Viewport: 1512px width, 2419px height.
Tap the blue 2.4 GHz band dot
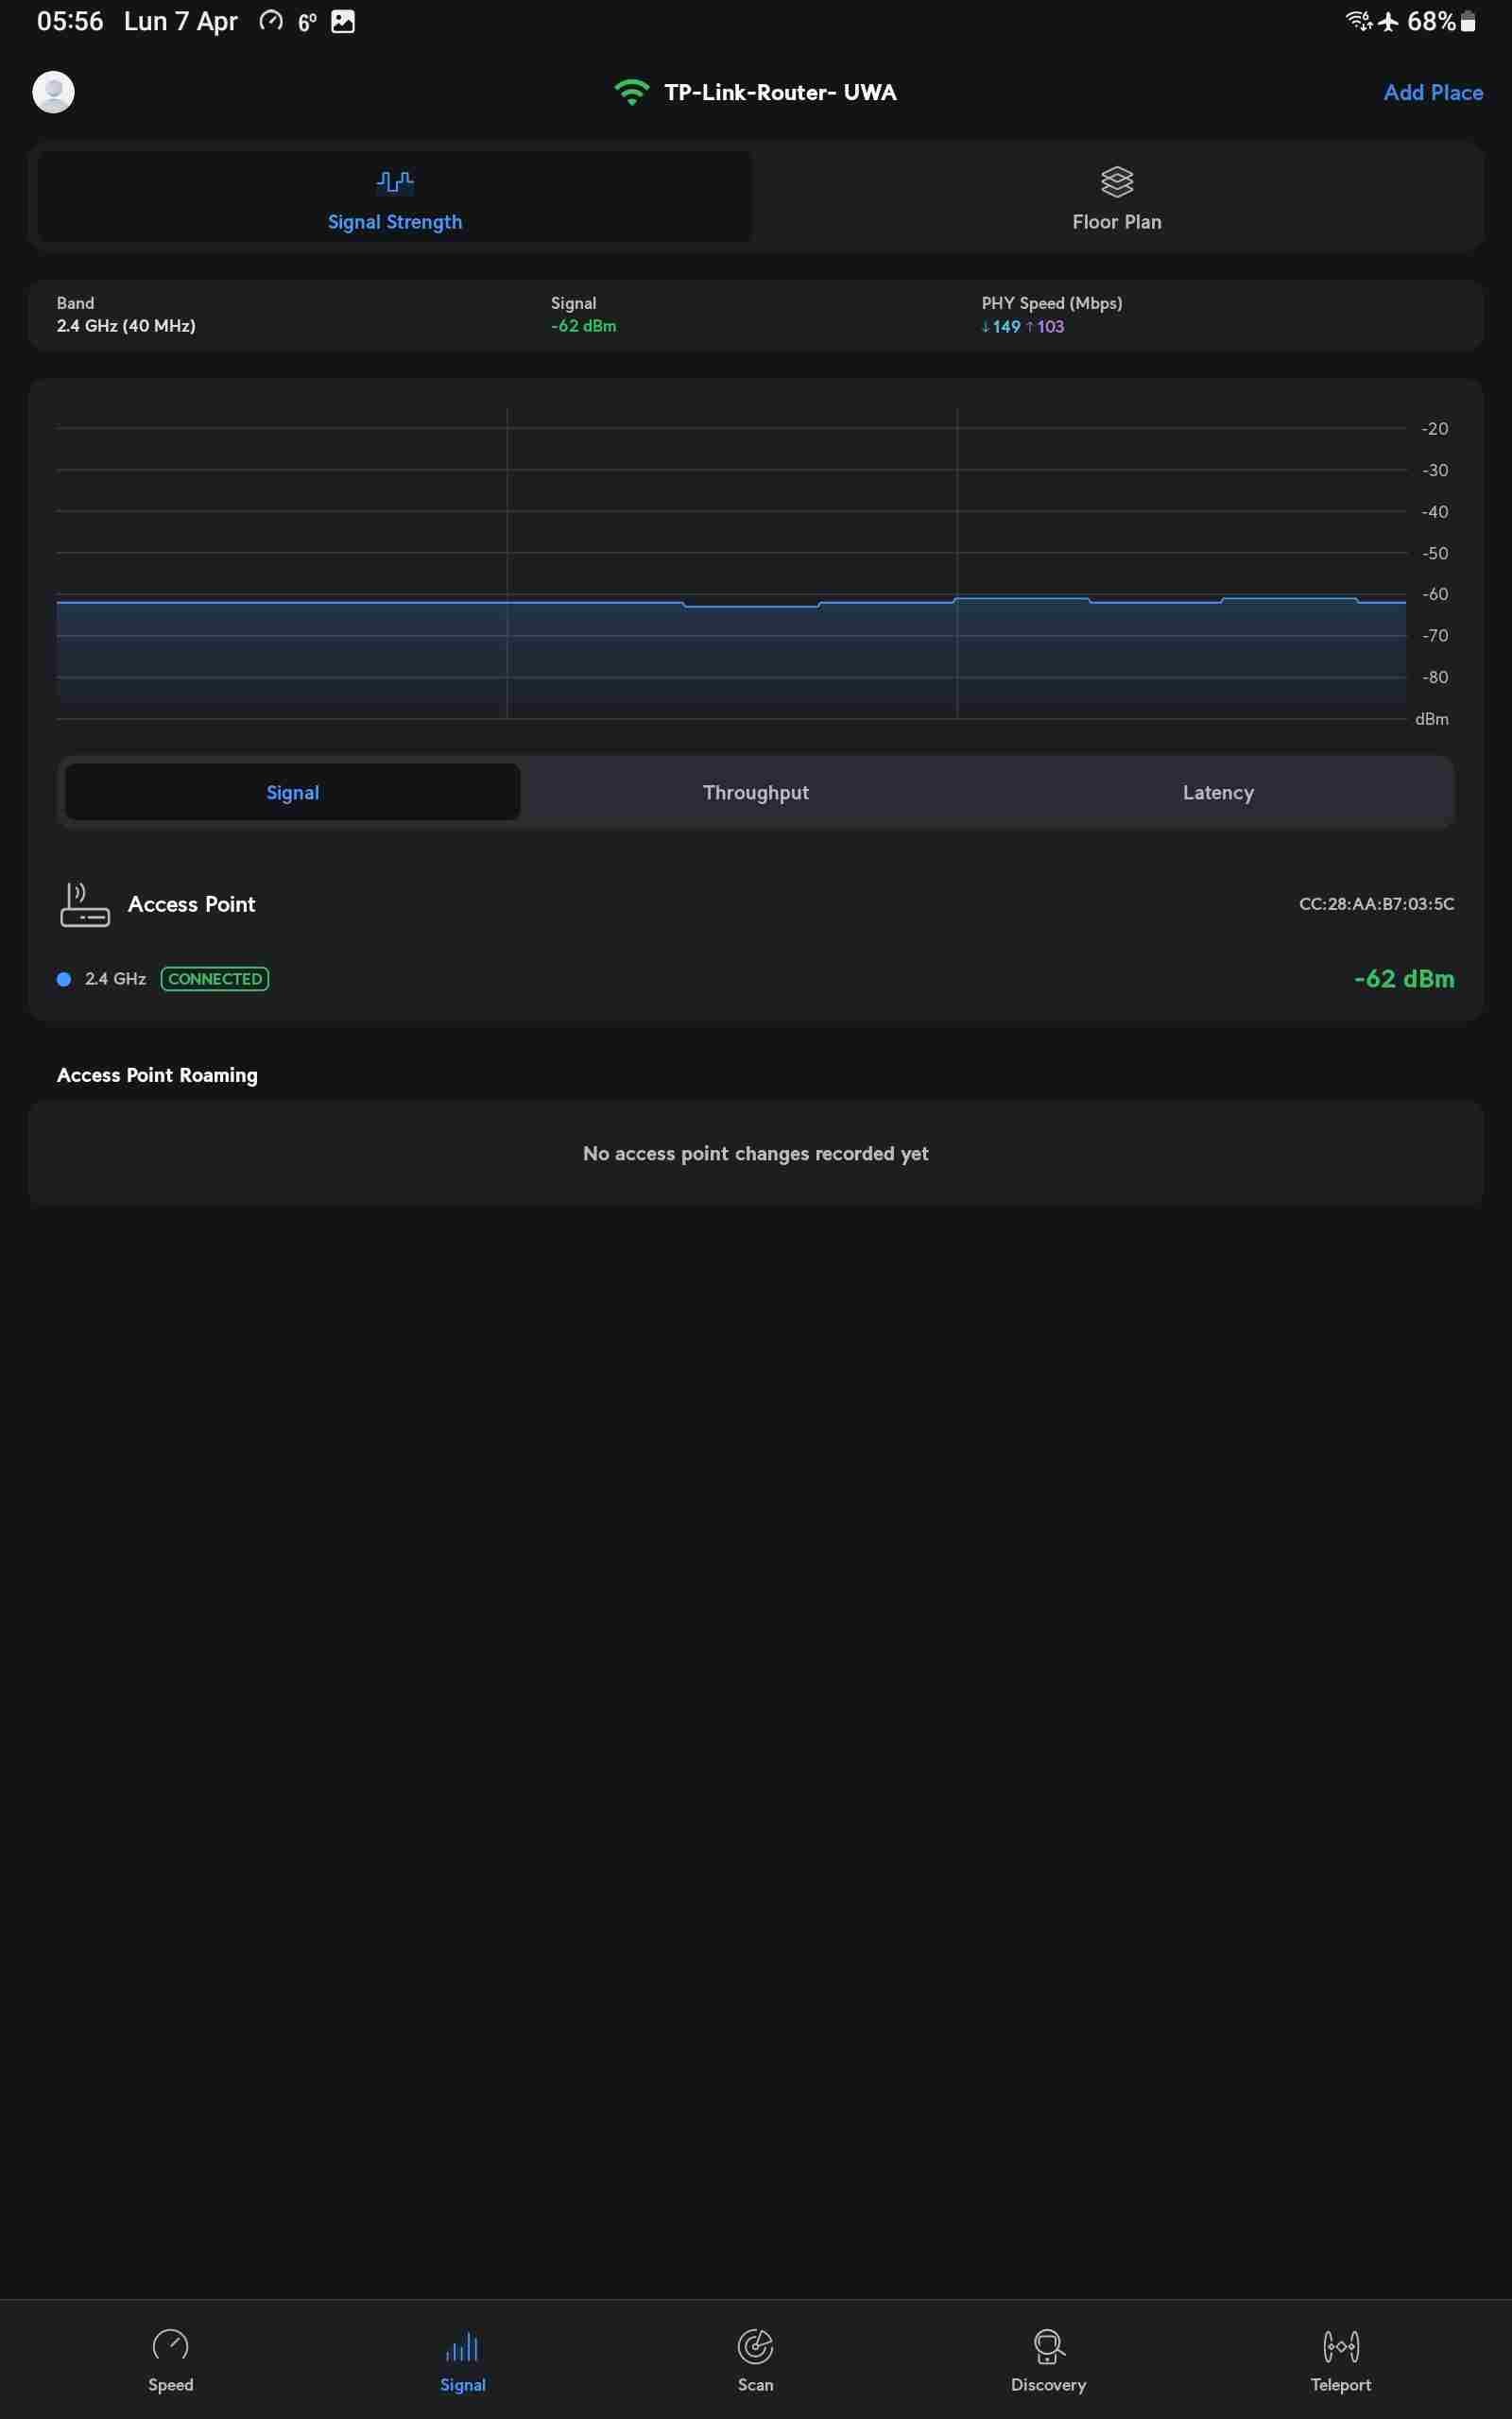[64, 980]
